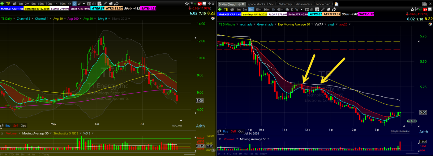Select 1h timeframe in right chart
Viewport: 433px width, 156px height.
[273, 10]
